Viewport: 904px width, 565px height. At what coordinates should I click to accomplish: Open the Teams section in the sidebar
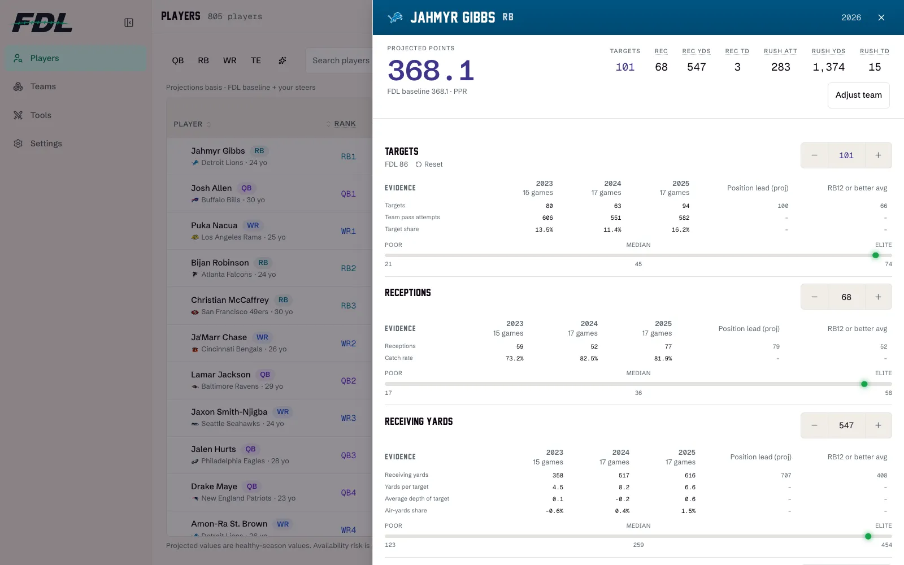(76, 86)
